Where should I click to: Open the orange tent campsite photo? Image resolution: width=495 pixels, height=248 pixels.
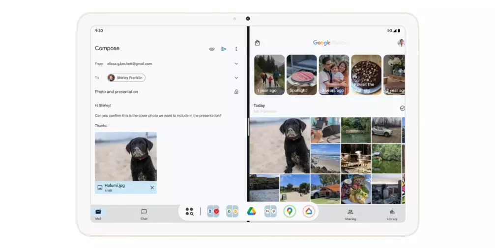coord(325,189)
